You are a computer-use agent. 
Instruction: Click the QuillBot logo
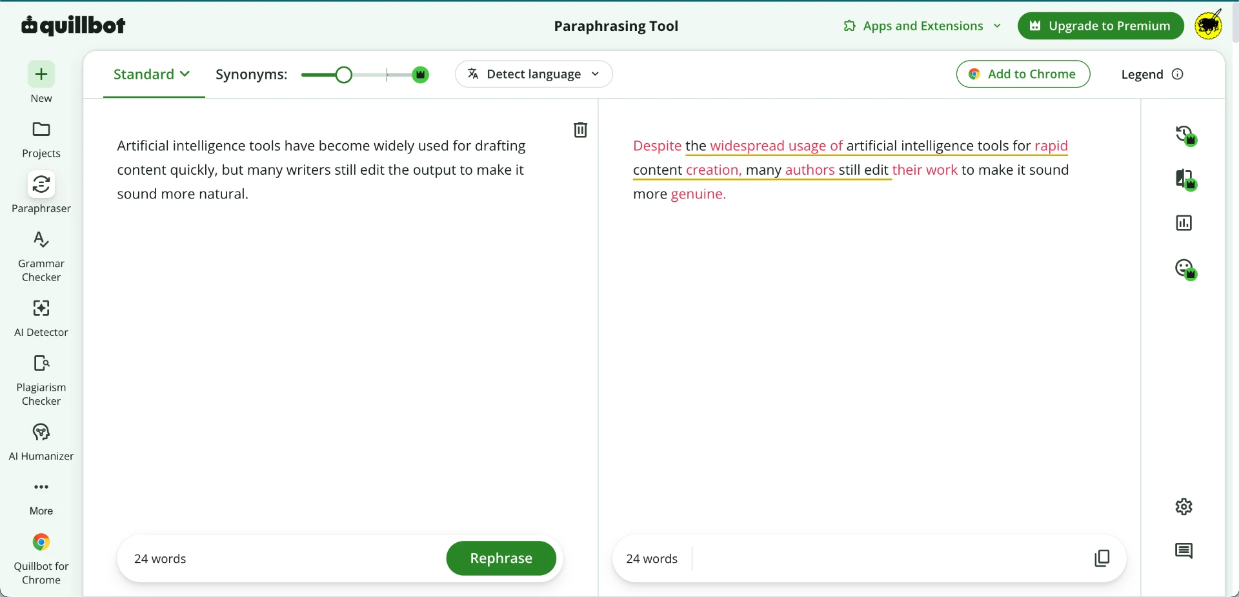(x=74, y=26)
